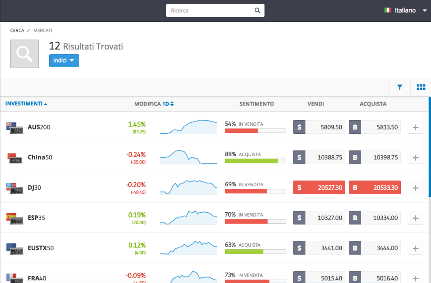Click the China50 flag icon

[x=15, y=158]
